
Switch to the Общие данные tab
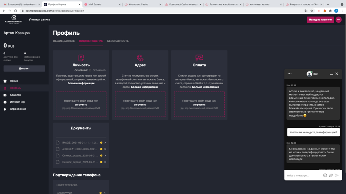64,41
